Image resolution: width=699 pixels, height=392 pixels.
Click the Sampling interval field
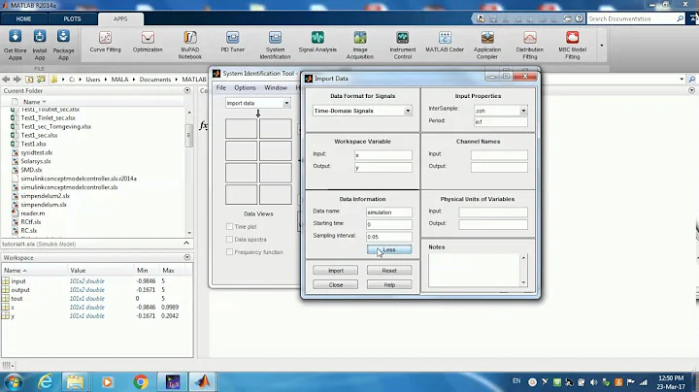coord(388,237)
